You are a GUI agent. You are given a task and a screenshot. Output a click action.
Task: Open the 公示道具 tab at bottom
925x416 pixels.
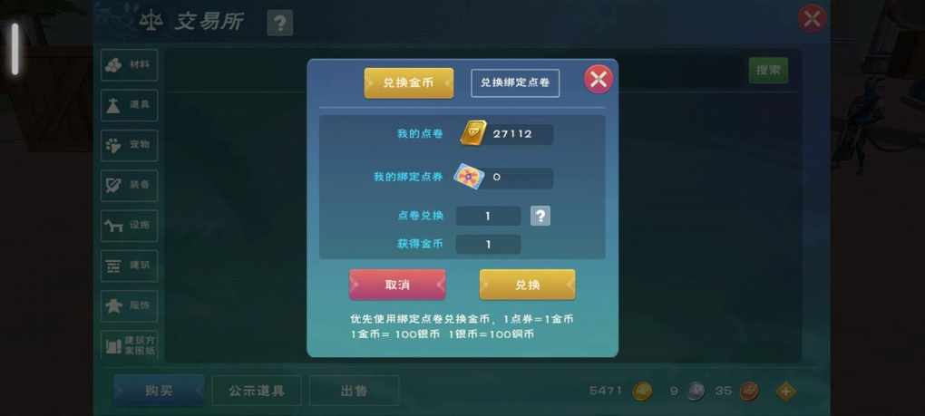pyautogui.click(x=257, y=391)
